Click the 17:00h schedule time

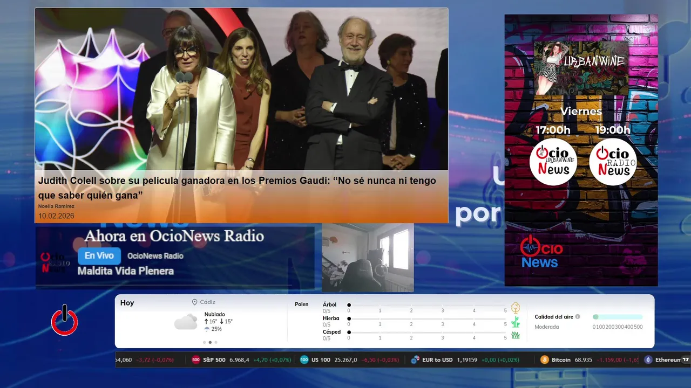553,130
